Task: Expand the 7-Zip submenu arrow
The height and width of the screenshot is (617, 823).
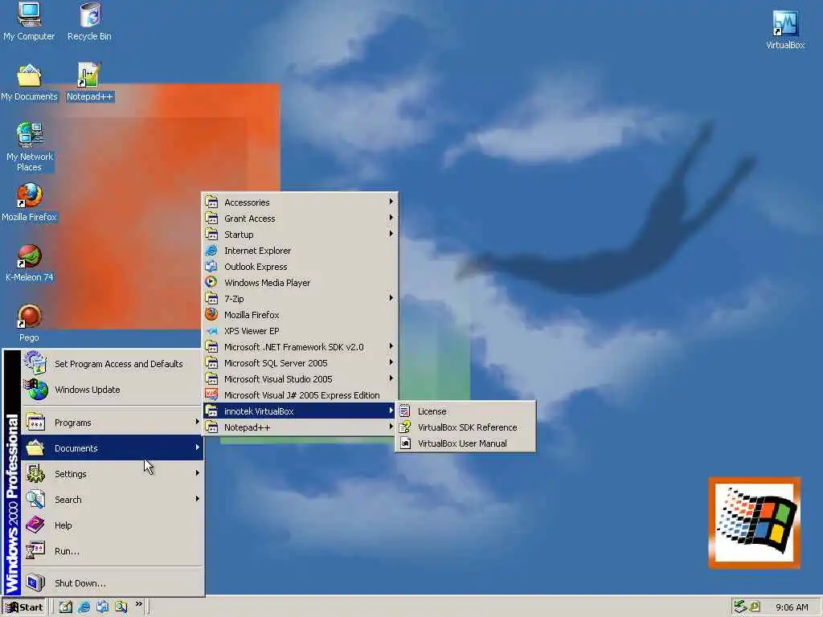Action: point(391,298)
